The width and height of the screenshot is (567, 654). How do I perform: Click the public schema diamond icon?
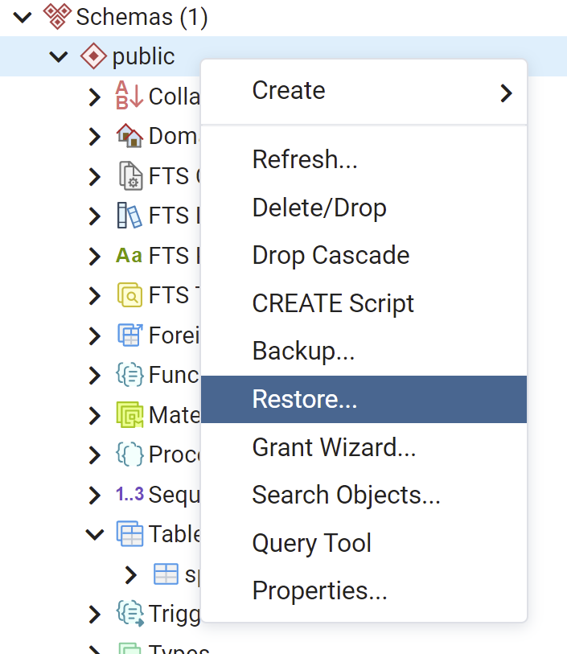pos(93,57)
